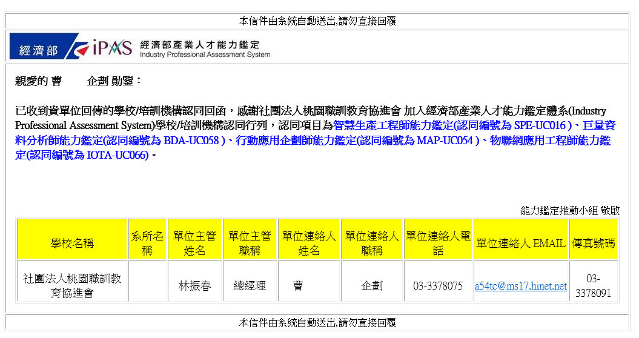Click the IOTA-UC066 recognition number text

tap(116, 155)
